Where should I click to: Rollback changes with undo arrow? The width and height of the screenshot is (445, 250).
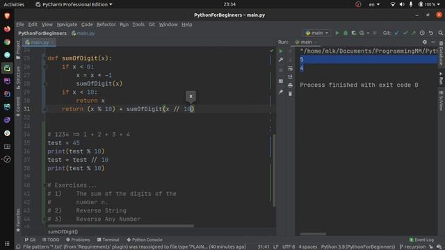(431, 33)
